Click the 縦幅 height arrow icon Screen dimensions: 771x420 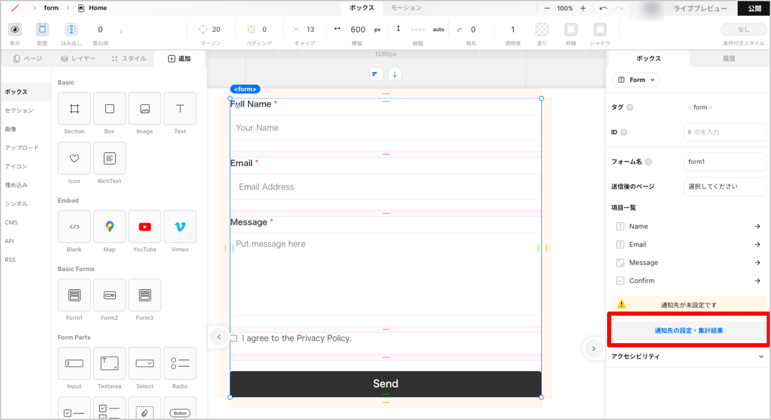pos(398,29)
